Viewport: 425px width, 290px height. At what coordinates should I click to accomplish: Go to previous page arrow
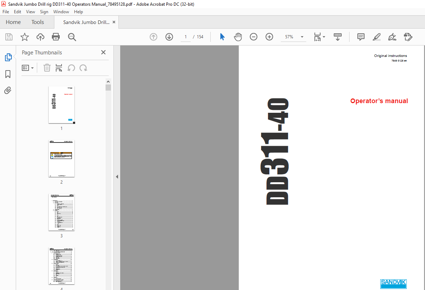tap(153, 37)
